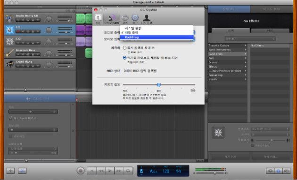297x180 pixels.
Task: Switch to the left top tab of track info
Action: pos(229,9)
